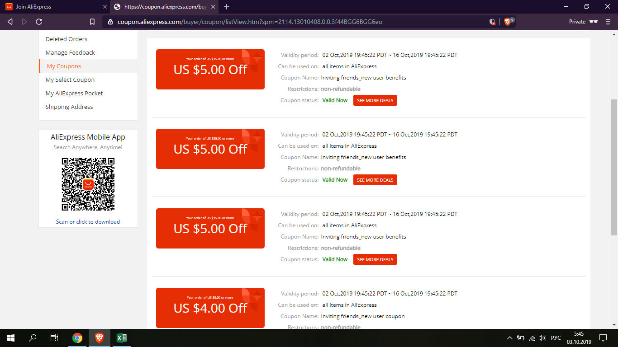Close the Join AliExpress tab
The height and width of the screenshot is (347, 618).
coord(105,7)
